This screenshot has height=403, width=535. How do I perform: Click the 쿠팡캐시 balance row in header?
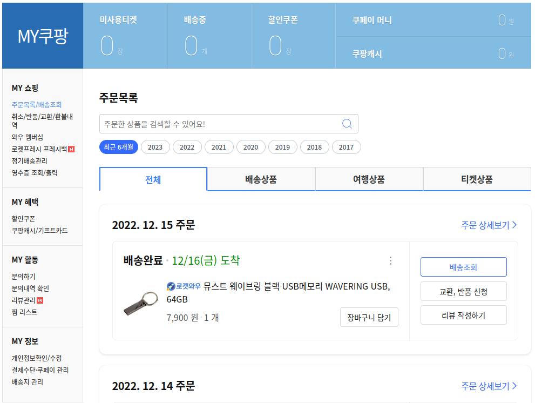click(434, 53)
